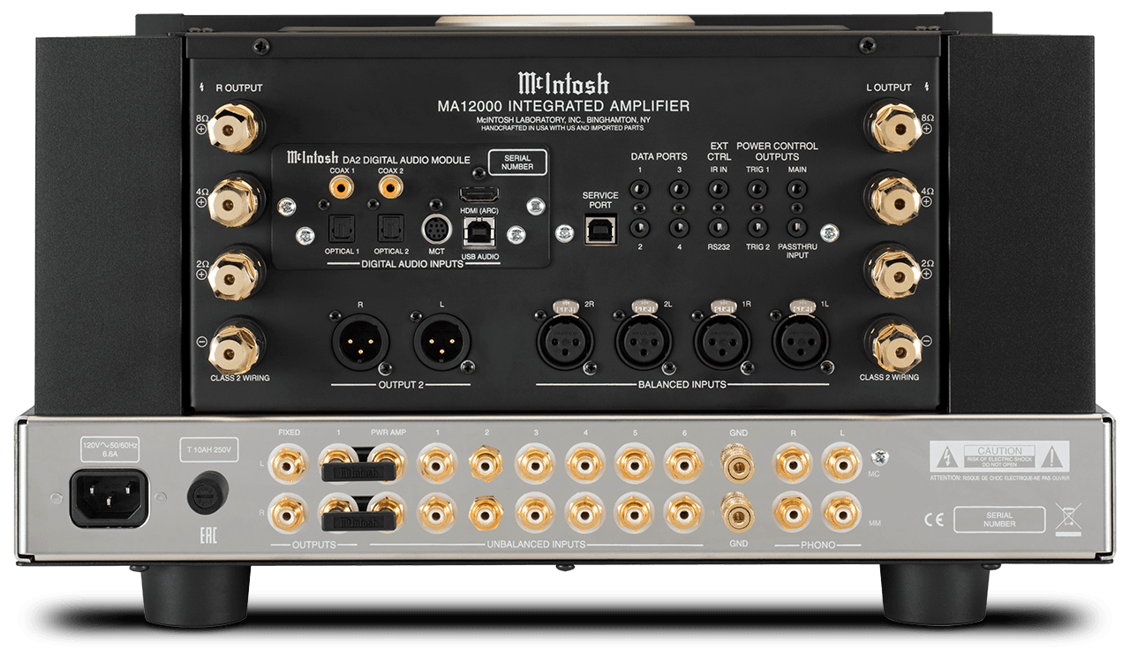Select the OPTICAL 2 input port
1130x649 pixels.
tap(390, 230)
